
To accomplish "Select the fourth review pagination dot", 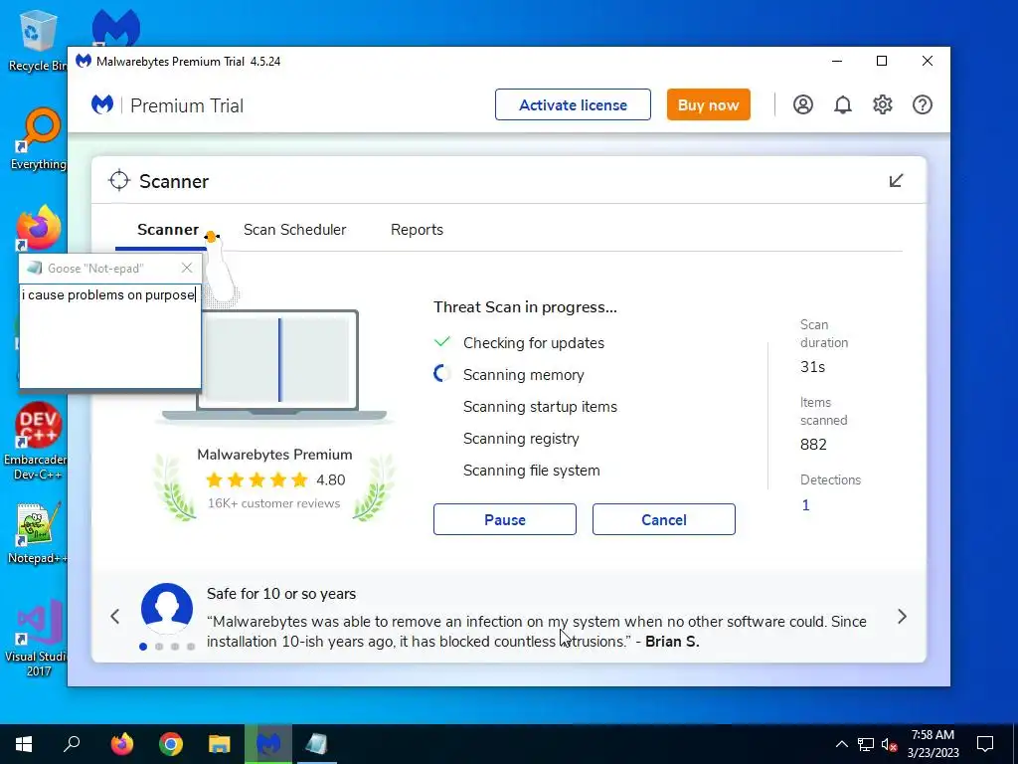I will click(x=191, y=647).
